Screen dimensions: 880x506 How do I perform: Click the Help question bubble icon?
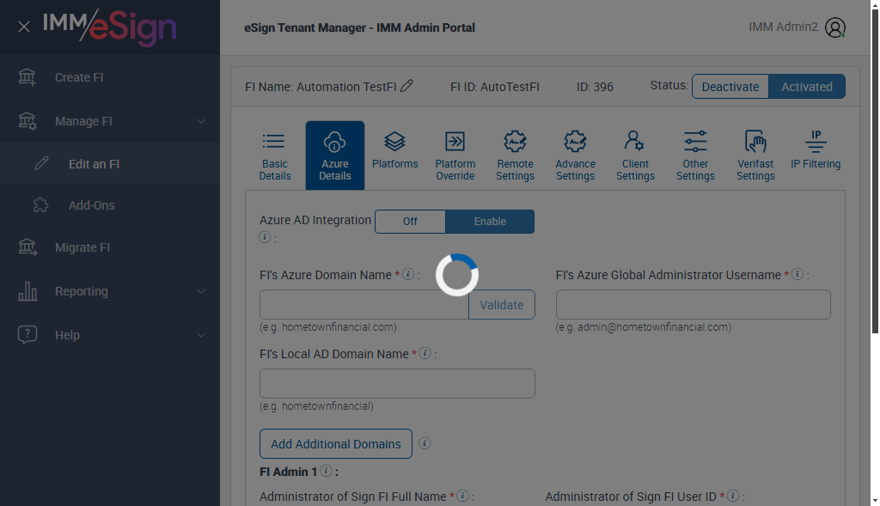pyautogui.click(x=27, y=334)
